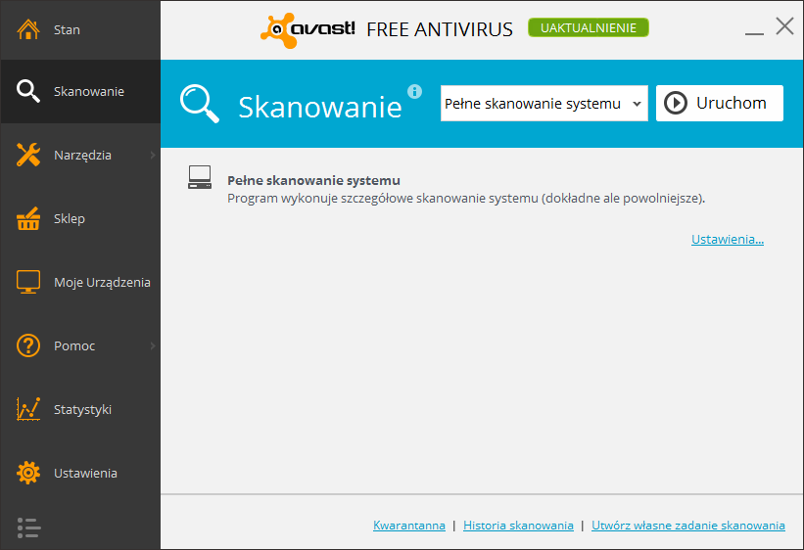Close the avast window
This screenshot has height=550, width=804.
[x=784, y=26]
